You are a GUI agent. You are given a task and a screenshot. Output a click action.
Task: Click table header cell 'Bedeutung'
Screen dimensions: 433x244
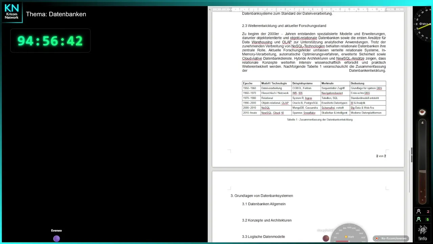(368, 83)
